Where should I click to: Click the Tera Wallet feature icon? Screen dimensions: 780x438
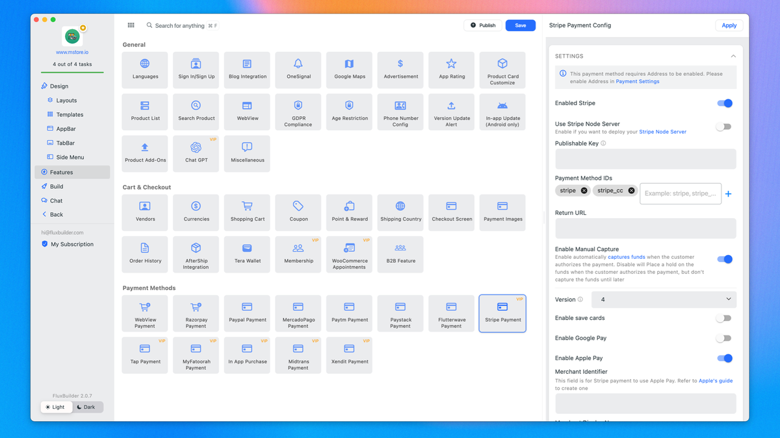click(247, 254)
